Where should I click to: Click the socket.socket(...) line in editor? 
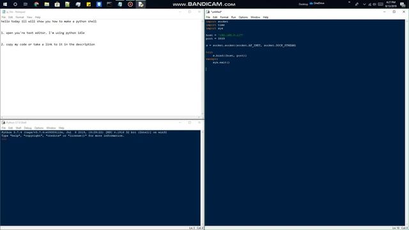(251, 45)
